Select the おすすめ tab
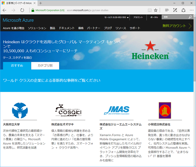The height and width of the screenshot is (167, 196). 17,66
